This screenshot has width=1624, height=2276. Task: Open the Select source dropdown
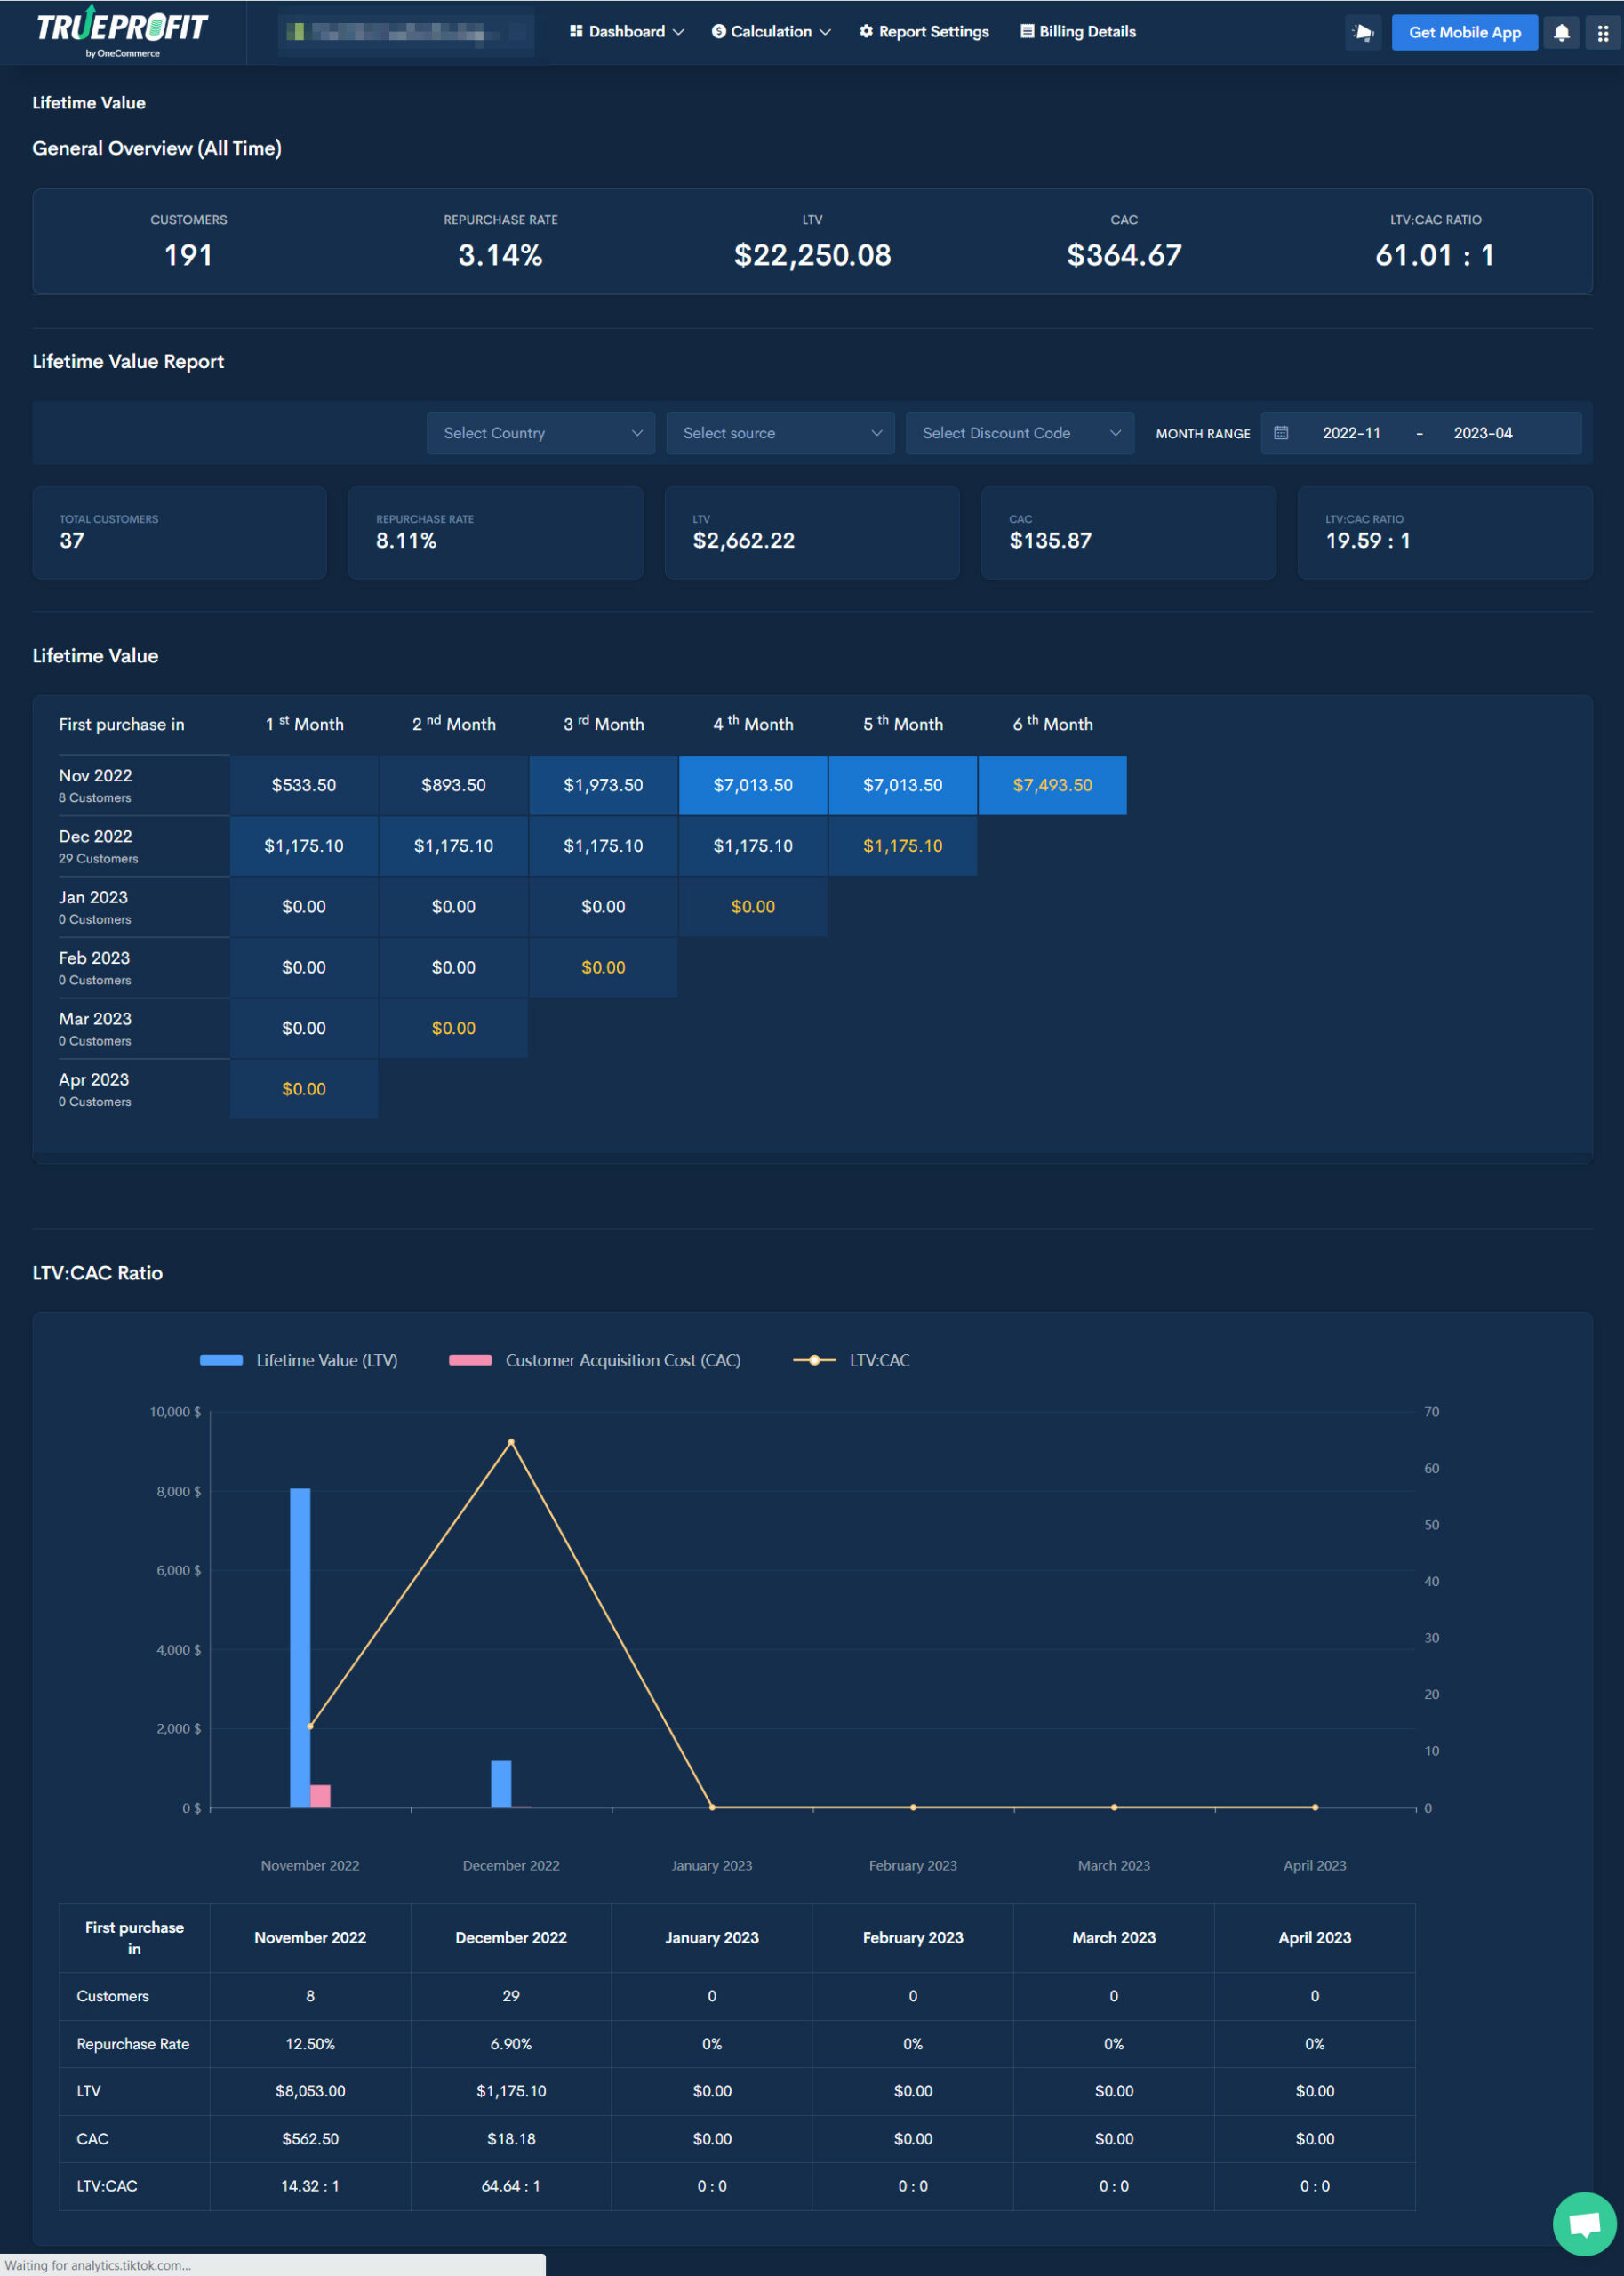click(780, 433)
